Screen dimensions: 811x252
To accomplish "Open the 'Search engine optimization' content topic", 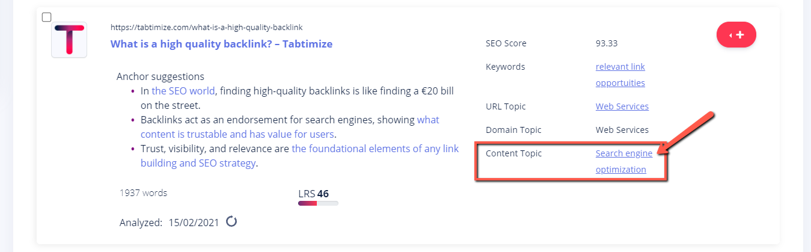I will tap(624, 161).
